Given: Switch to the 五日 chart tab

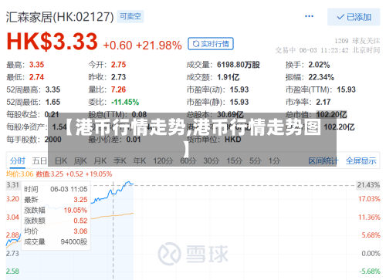Looking at the screenshot, I should click(39, 161).
